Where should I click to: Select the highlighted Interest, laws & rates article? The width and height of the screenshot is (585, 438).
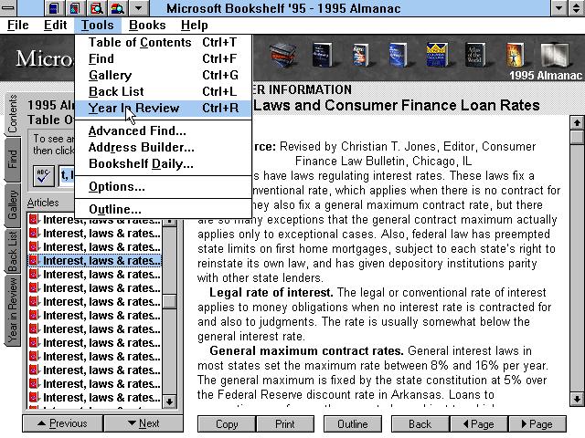[95, 260]
